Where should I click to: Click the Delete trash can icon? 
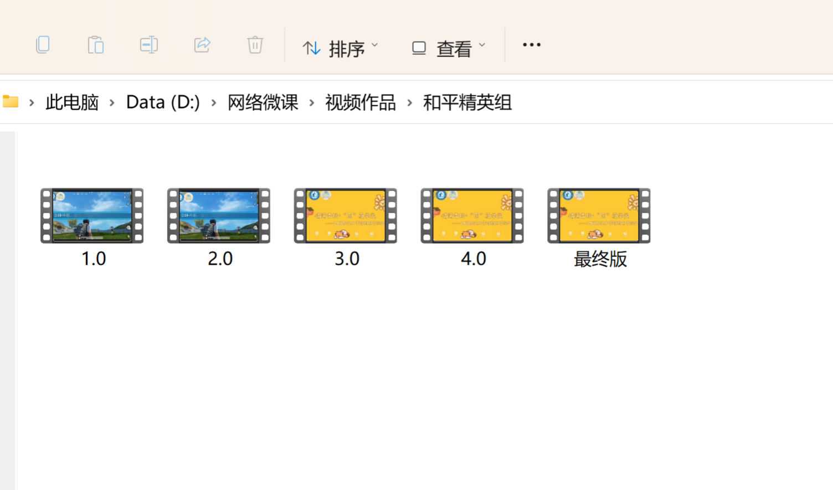(255, 45)
